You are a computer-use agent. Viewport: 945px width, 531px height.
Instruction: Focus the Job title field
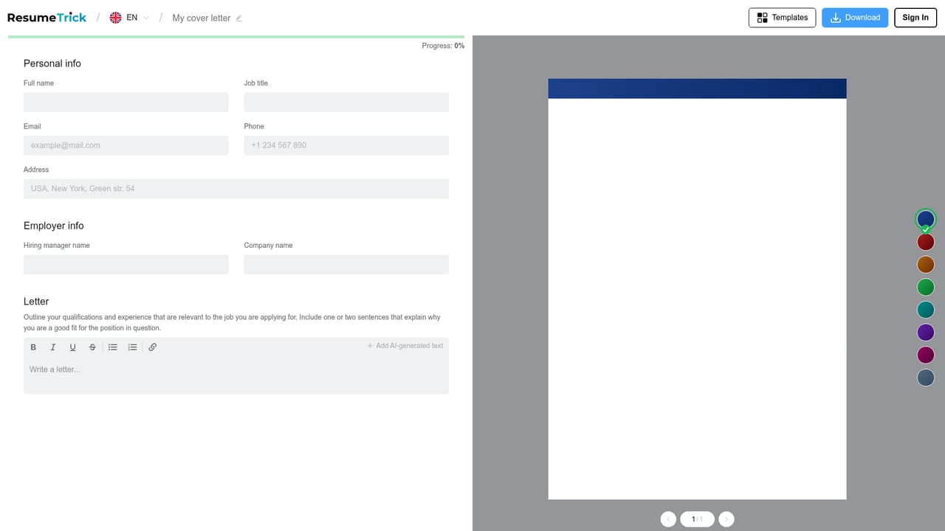[x=346, y=103]
